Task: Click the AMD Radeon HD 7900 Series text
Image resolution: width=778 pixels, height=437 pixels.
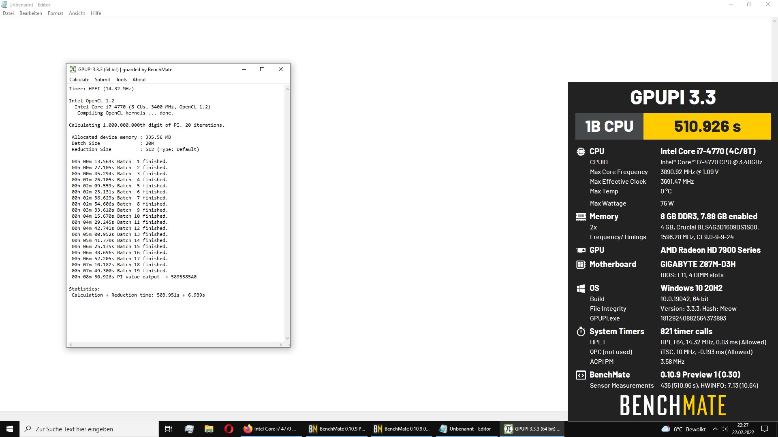Action: coord(710,250)
